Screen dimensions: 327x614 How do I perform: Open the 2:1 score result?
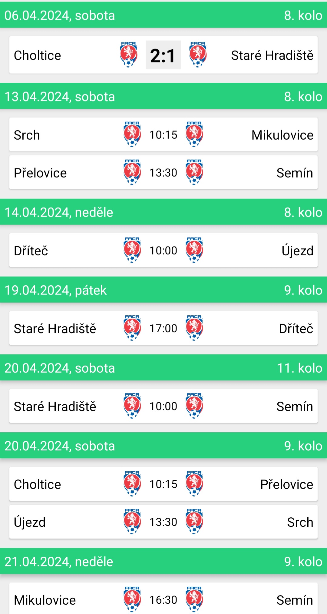tap(163, 55)
